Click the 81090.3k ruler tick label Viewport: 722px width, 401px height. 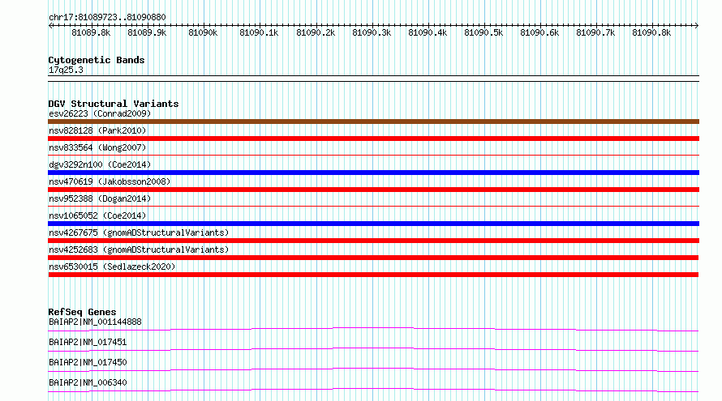tap(372, 32)
